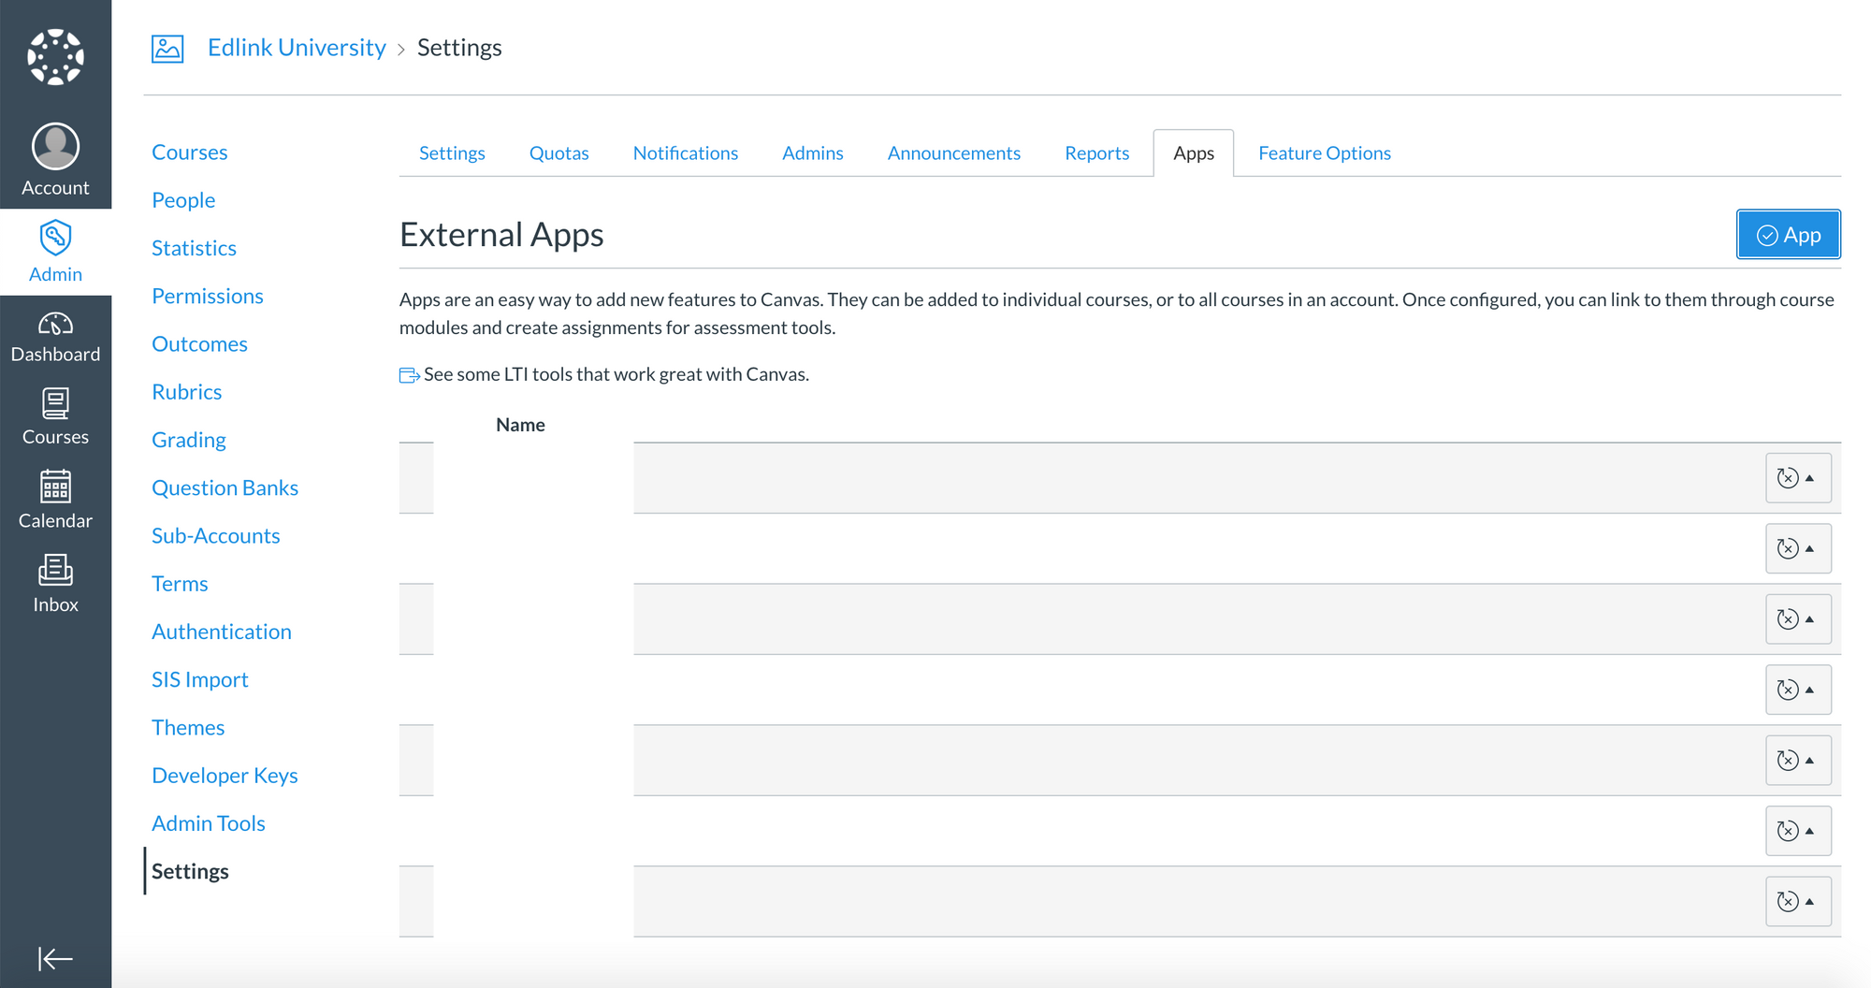Navigate to Sub-Accounts in the sidebar
This screenshot has height=988, width=1871.
coord(215,536)
